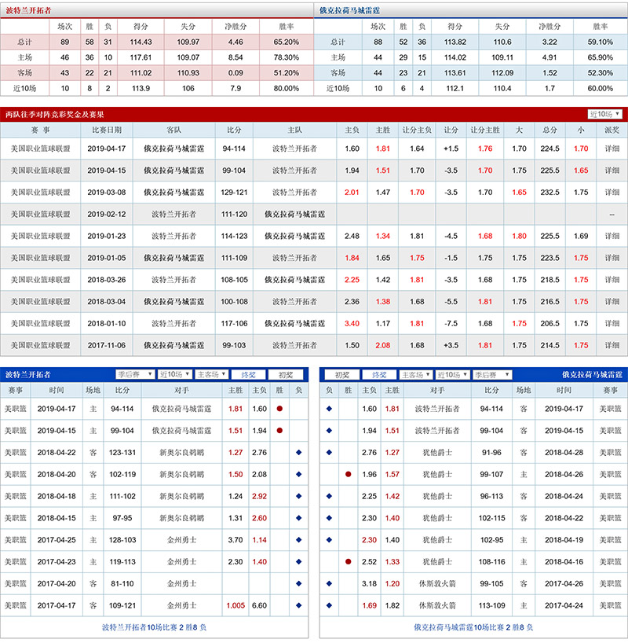
Task: Switch to 终奖 in 俄克拉荷马城雷霆 panel
Action: pyautogui.click(x=379, y=375)
